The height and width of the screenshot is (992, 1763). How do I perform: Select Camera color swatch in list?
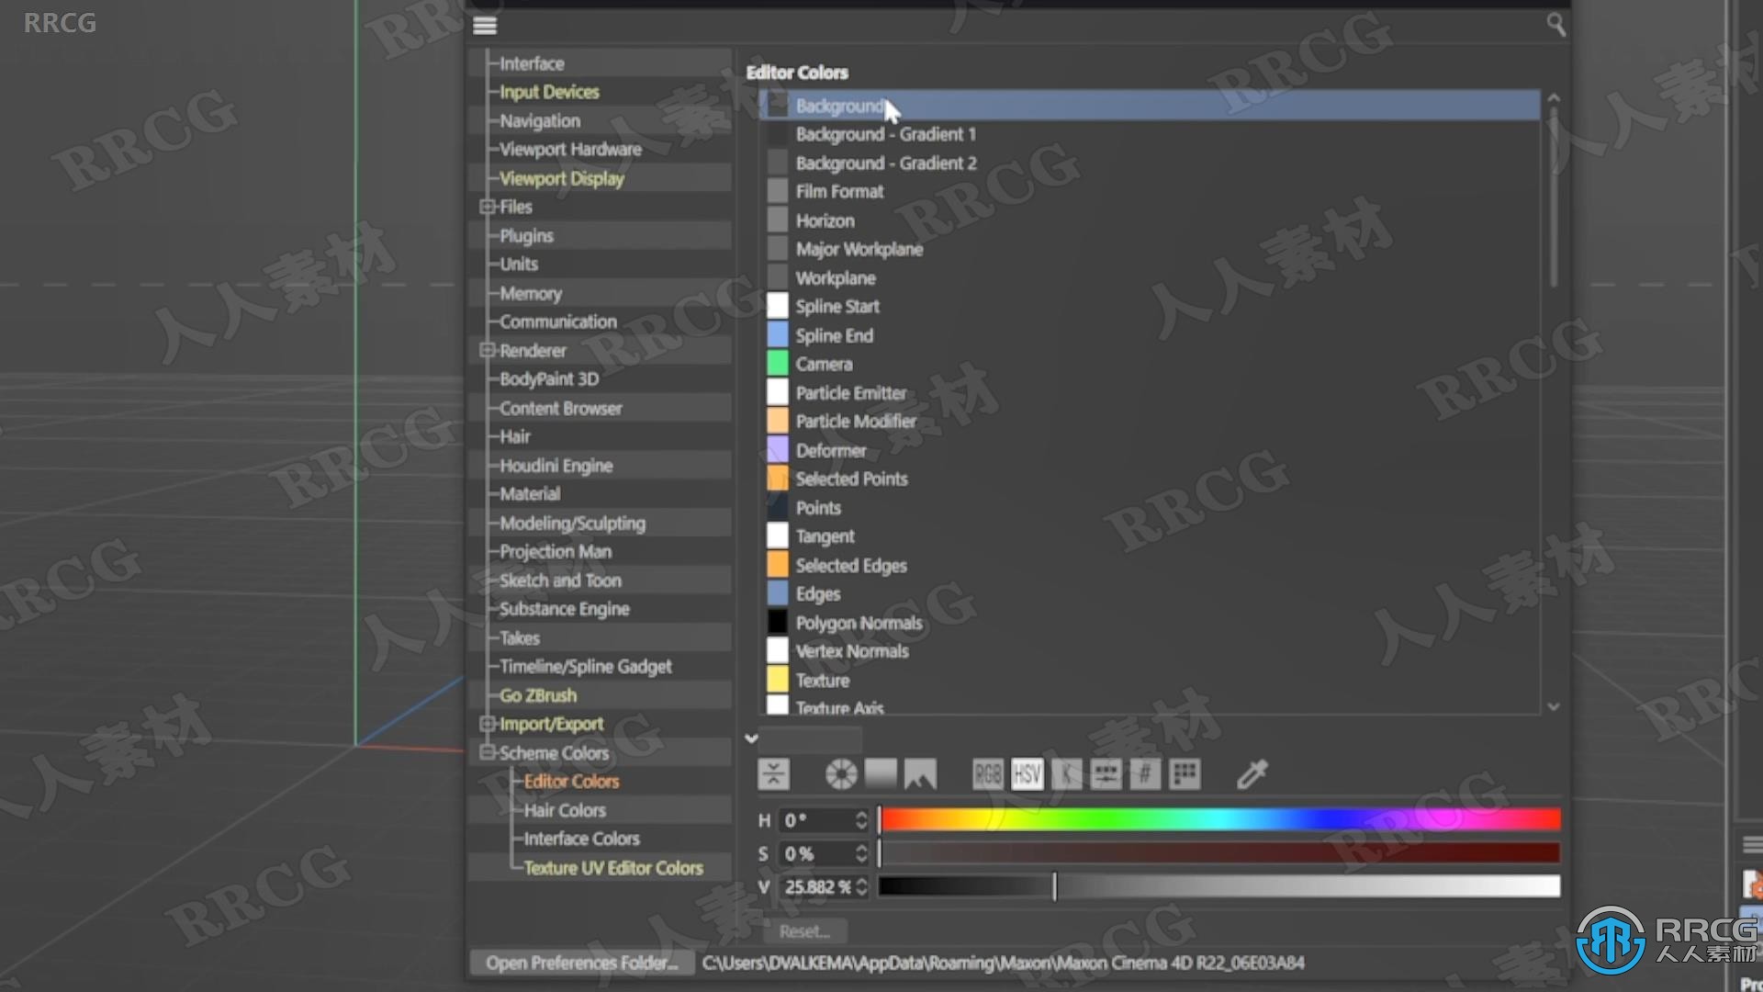[778, 364]
